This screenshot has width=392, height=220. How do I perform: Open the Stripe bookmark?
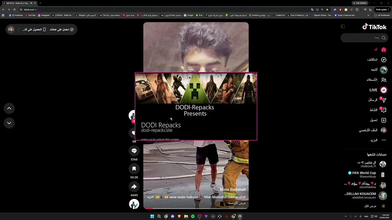click(x=345, y=15)
